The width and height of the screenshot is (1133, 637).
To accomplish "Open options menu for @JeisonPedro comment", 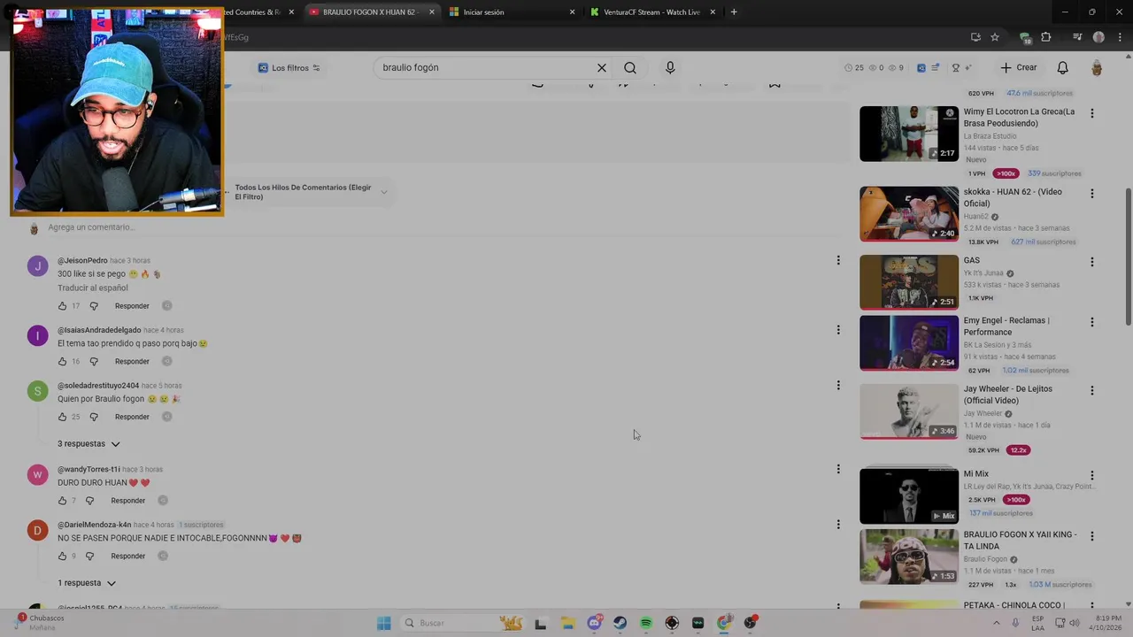I will 838,260.
